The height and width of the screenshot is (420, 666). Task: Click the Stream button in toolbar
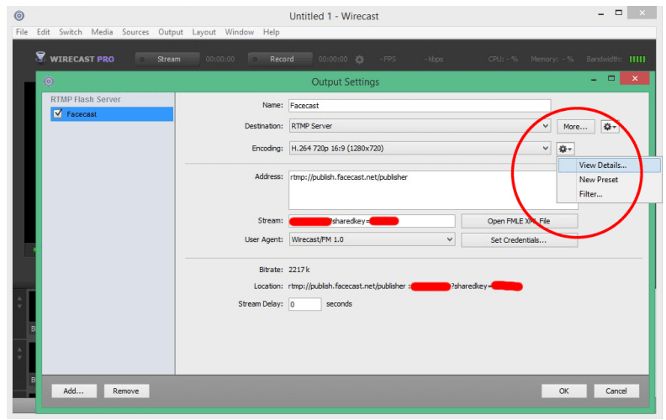167,59
